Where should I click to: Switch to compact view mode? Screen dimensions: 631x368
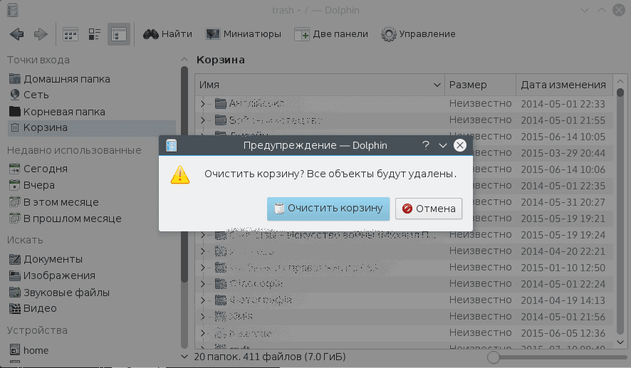95,34
